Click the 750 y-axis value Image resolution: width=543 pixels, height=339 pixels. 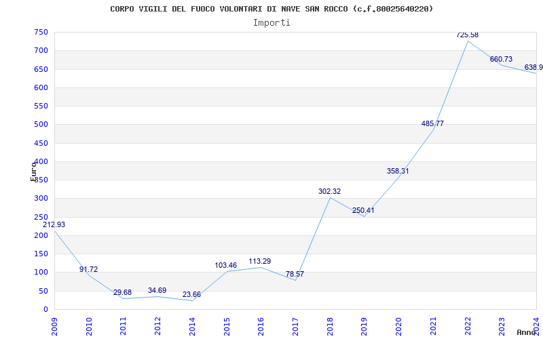point(41,32)
